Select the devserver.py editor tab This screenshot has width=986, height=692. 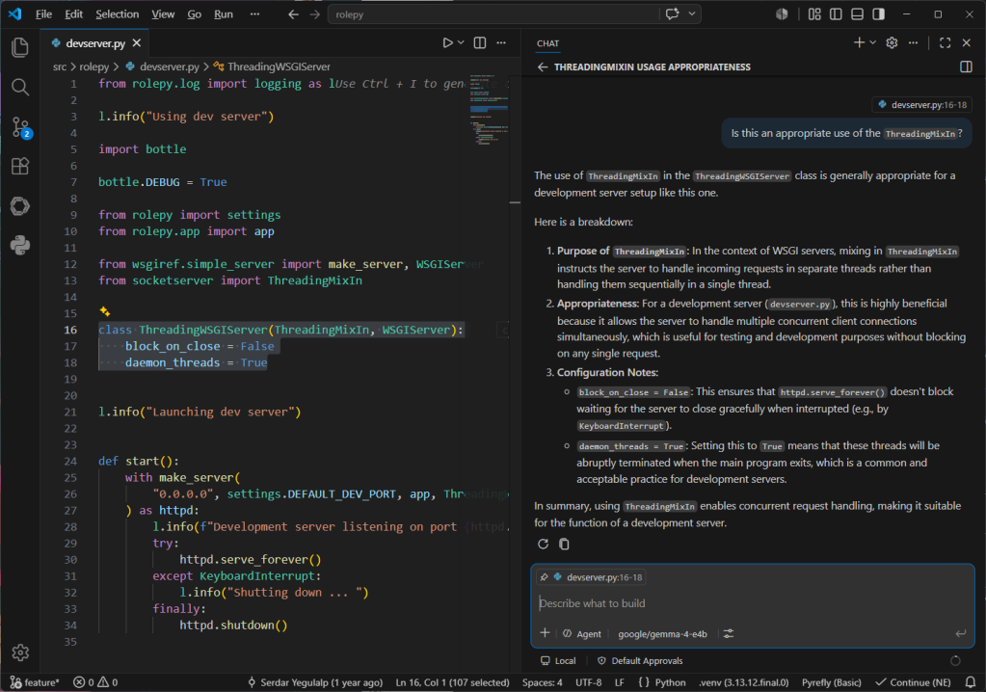(x=95, y=43)
